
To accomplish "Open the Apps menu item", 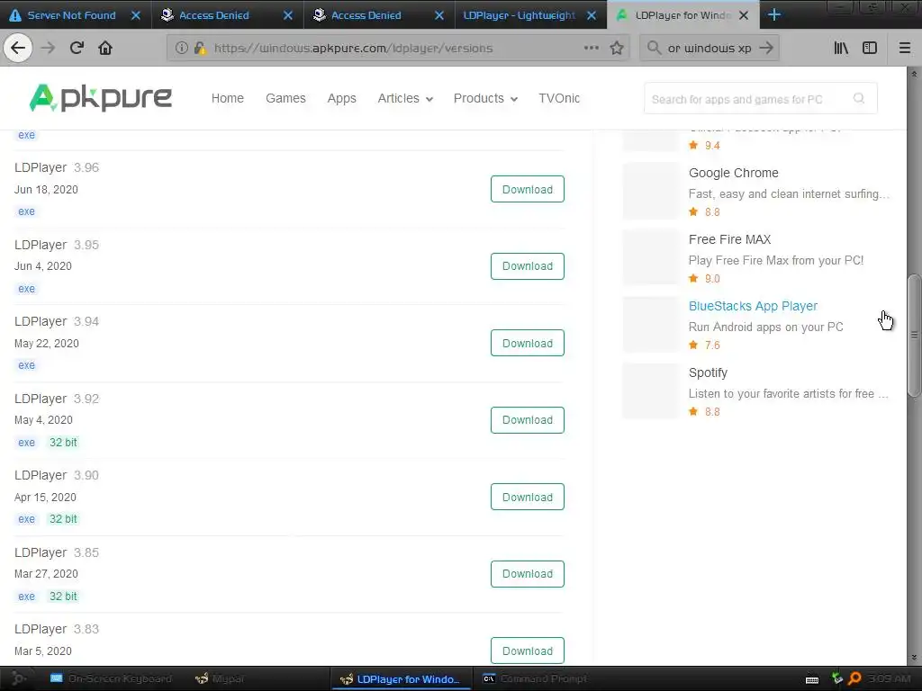I will coord(341,98).
